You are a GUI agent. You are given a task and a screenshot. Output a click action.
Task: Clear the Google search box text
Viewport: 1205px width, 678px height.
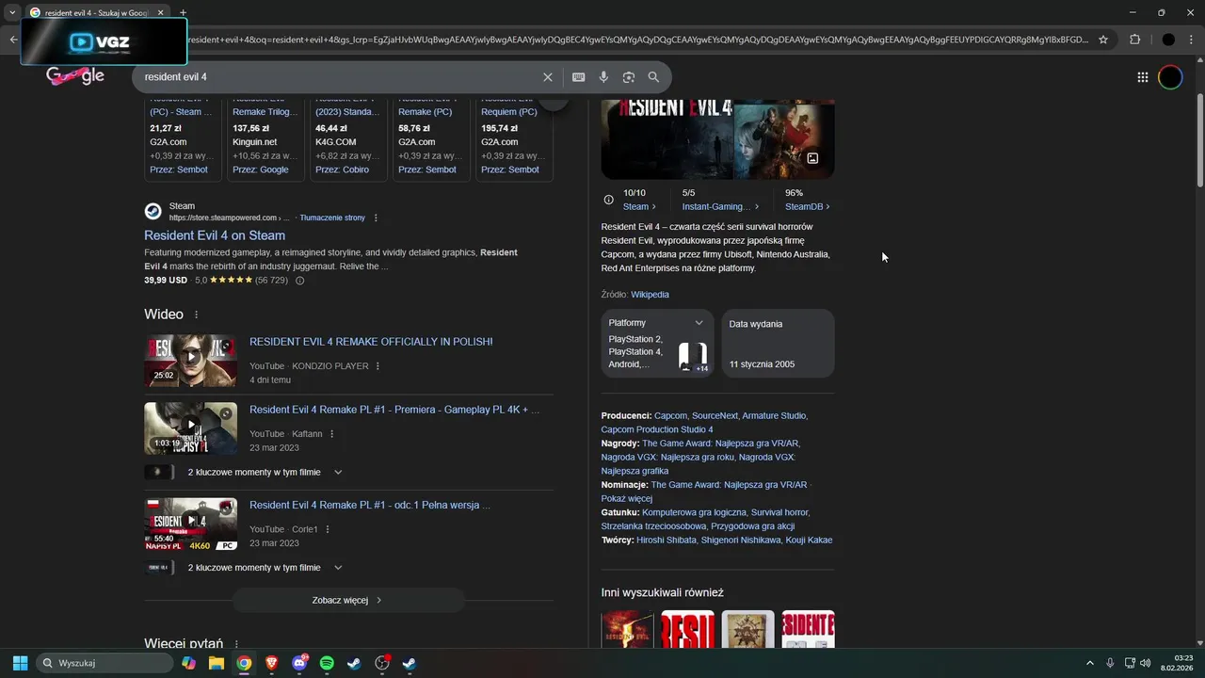click(548, 77)
